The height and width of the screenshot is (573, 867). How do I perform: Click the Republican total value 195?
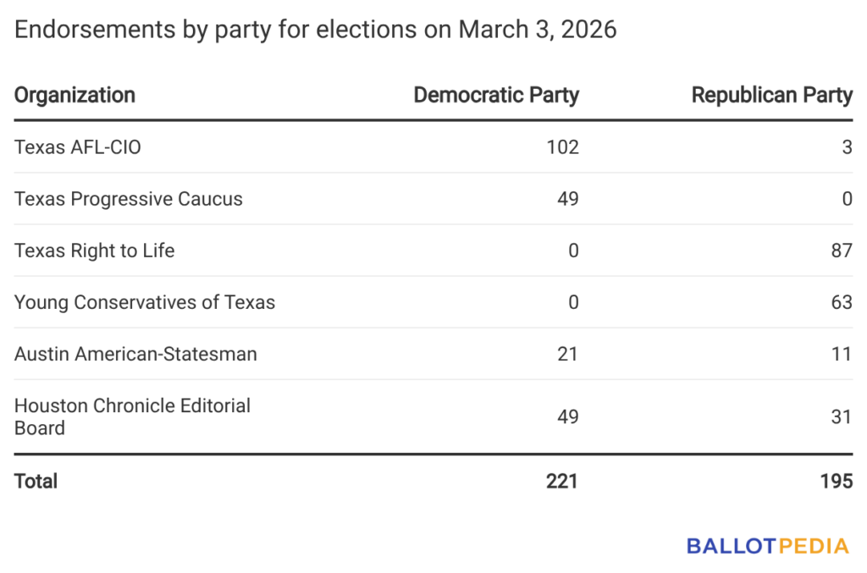coord(836,481)
